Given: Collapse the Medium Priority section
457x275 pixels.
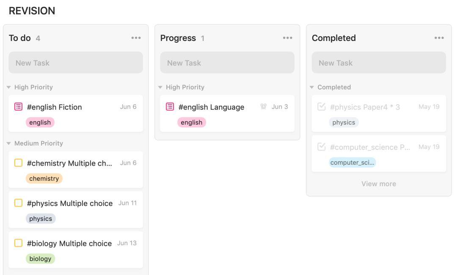Looking at the screenshot, I should (x=8, y=144).
